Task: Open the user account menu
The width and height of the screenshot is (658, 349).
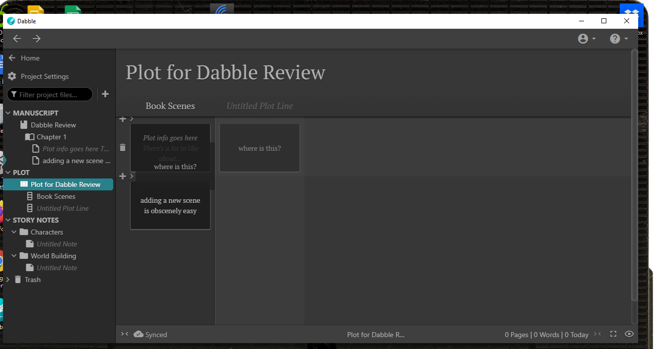Action: [x=586, y=39]
